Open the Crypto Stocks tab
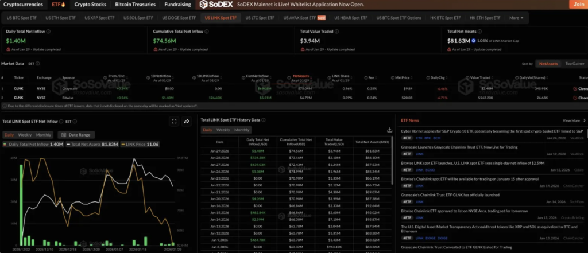The height and width of the screenshot is (253, 588). click(x=90, y=5)
